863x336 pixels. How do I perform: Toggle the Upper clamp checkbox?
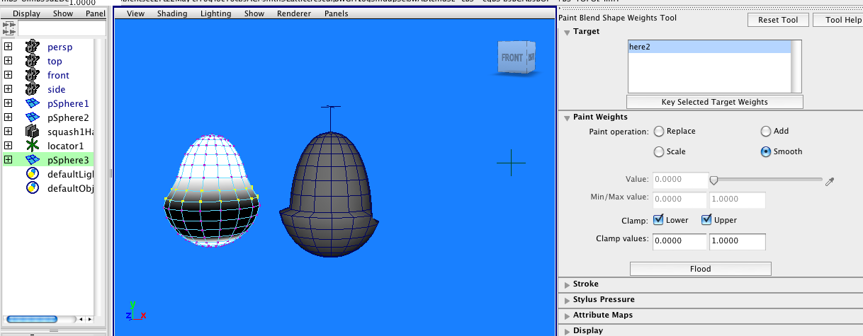pyautogui.click(x=706, y=220)
